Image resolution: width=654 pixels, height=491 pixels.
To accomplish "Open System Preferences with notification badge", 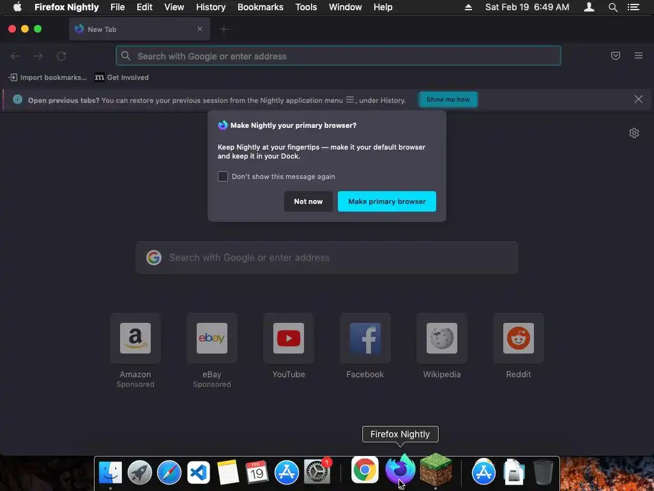I will click(x=317, y=472).
